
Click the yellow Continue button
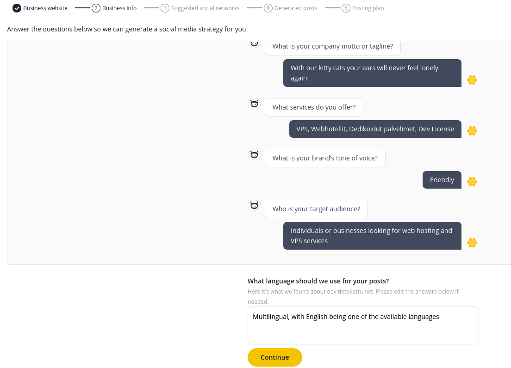click(x=275, y=357)
